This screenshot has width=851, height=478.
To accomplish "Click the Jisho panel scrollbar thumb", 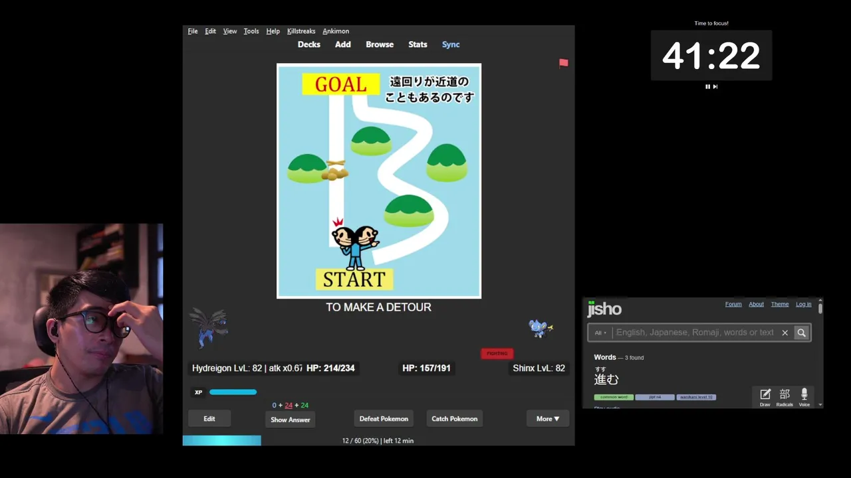I will 820,308.
